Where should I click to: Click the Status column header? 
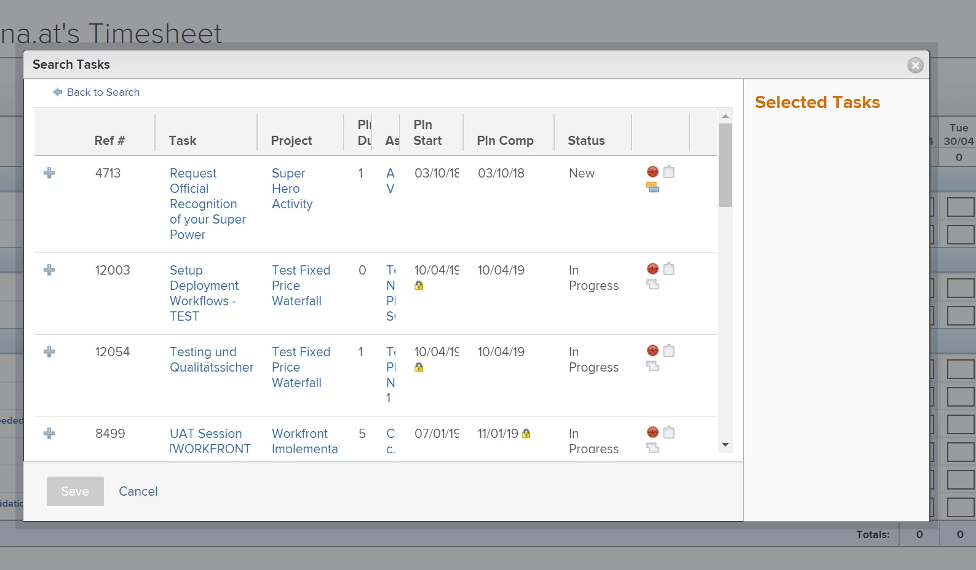tap(587, 141)
